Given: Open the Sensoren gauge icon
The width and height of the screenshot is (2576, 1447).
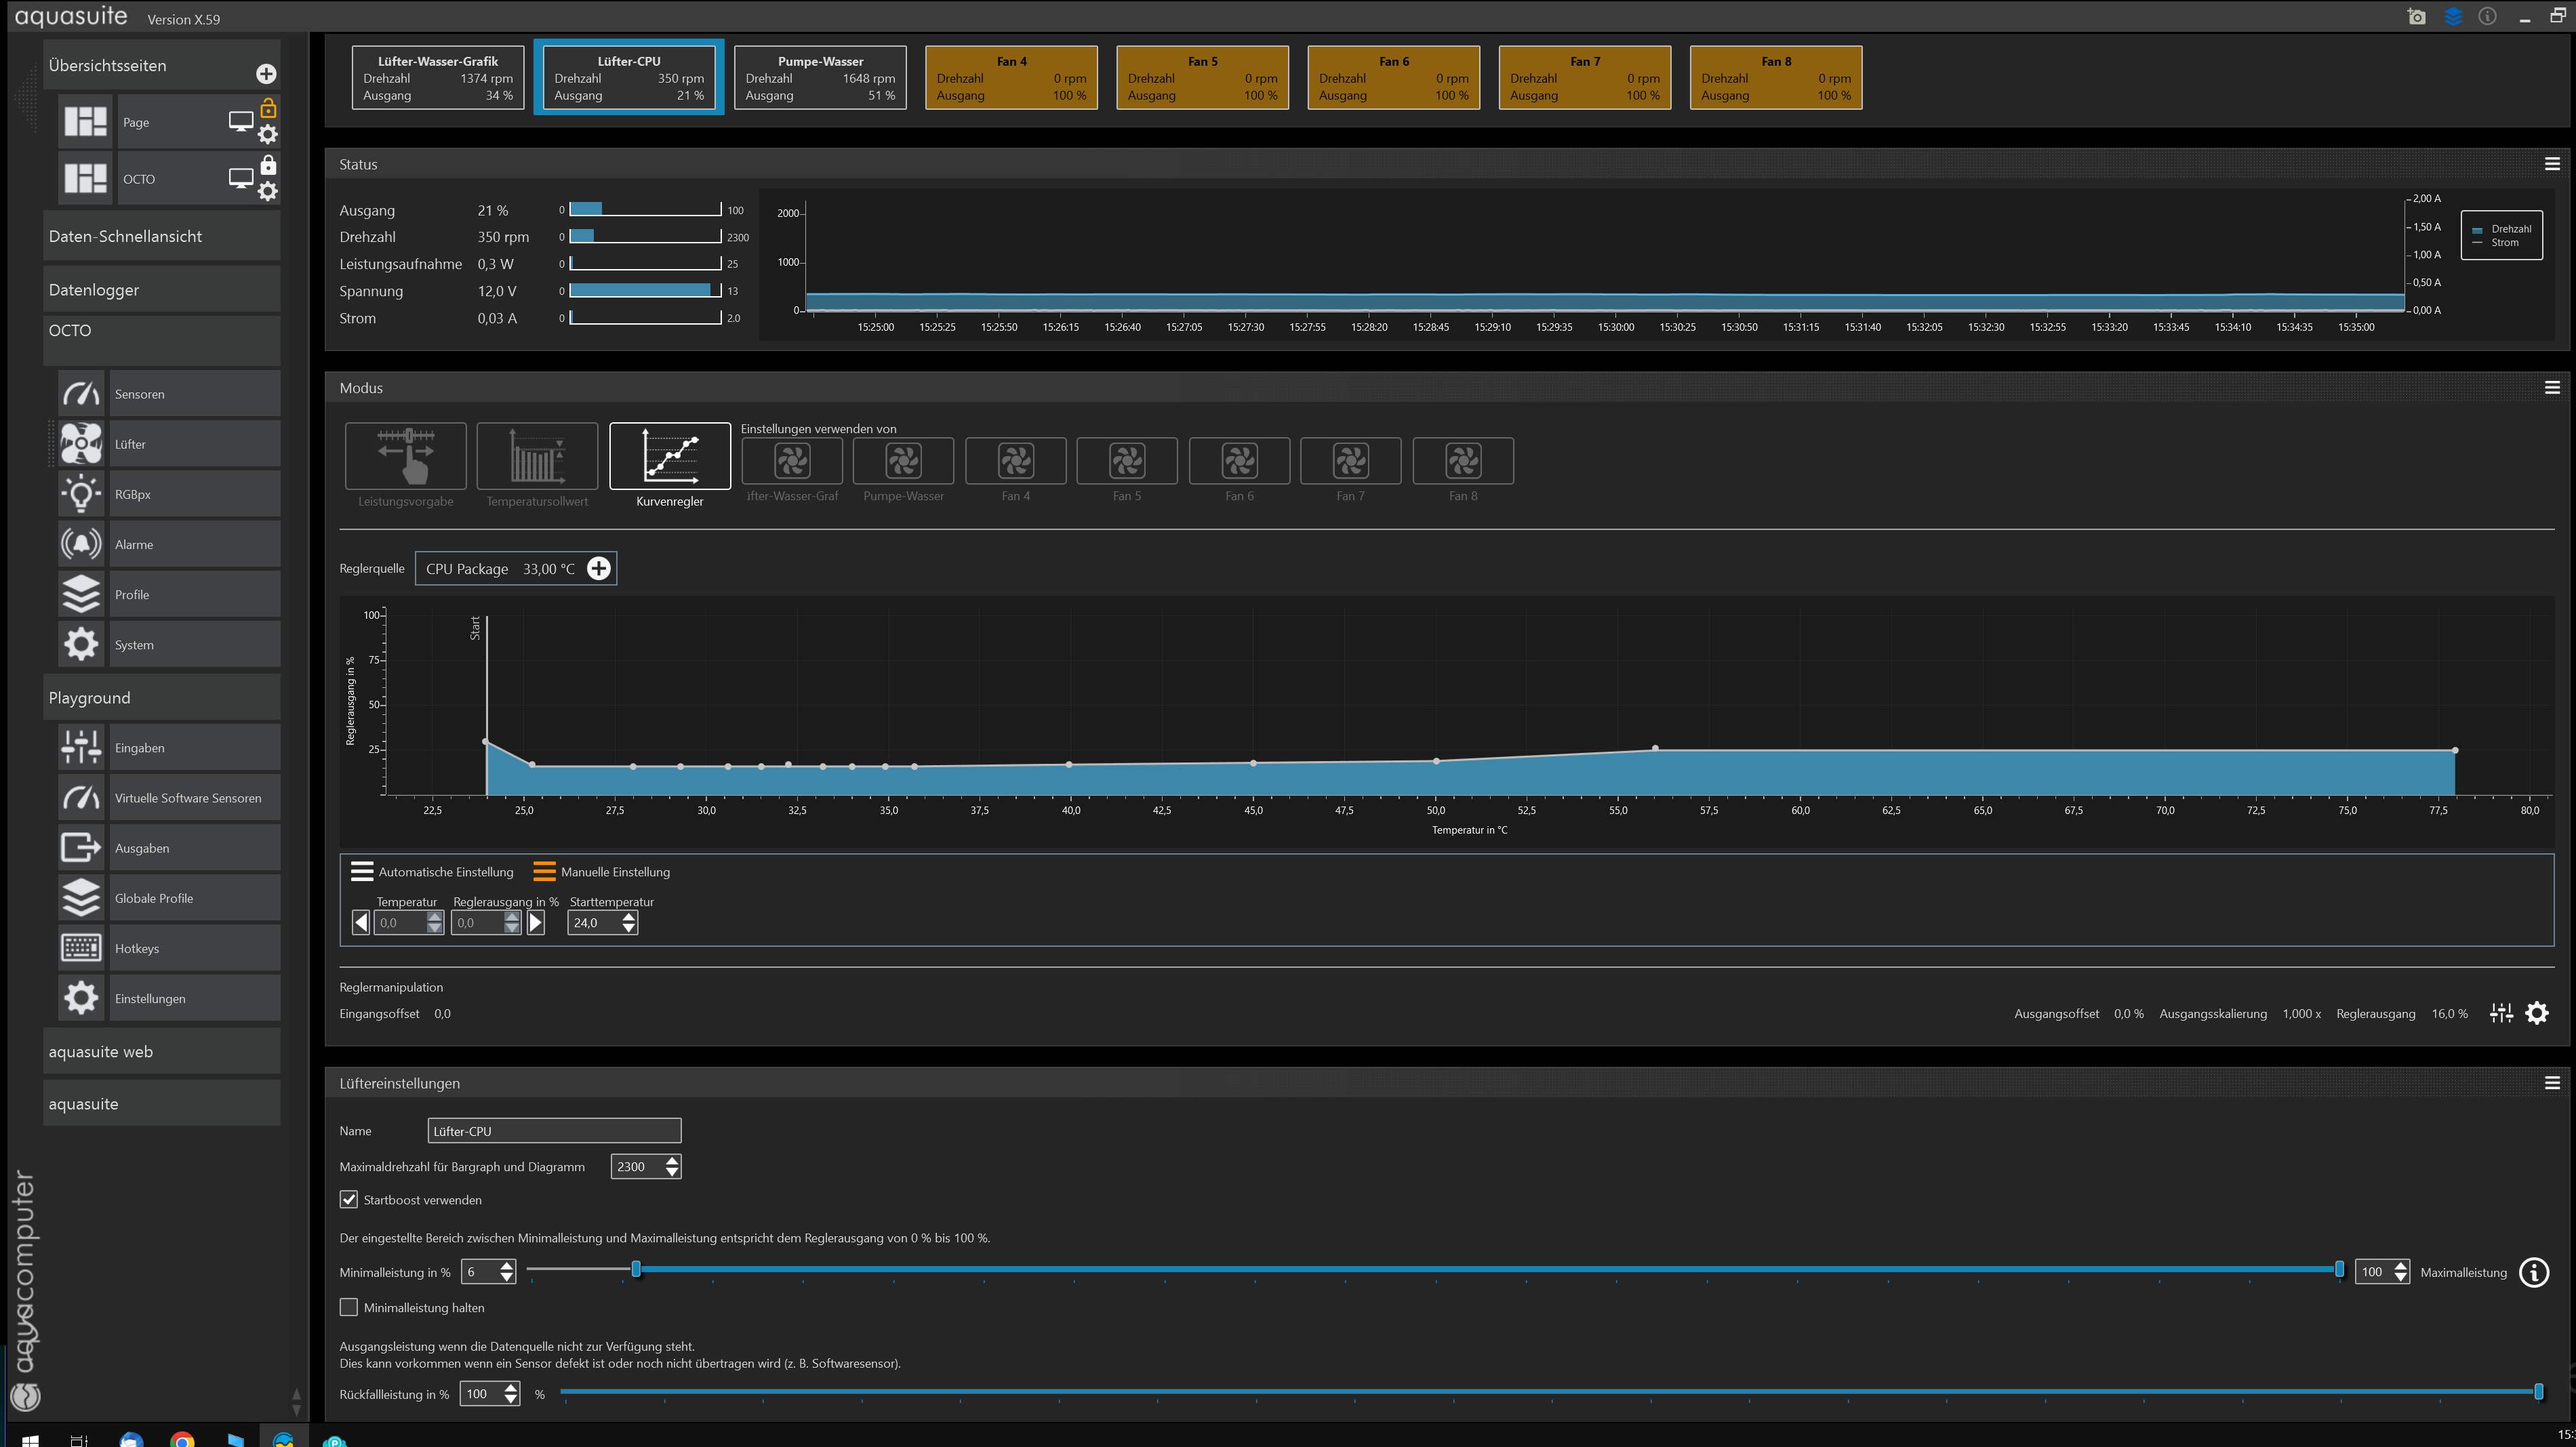Looking at the screenshot, I should click(81, 394).
